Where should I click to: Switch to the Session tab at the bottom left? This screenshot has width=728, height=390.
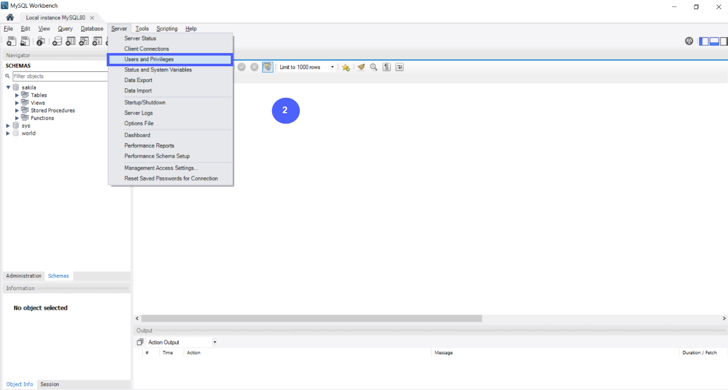(49, 384)
